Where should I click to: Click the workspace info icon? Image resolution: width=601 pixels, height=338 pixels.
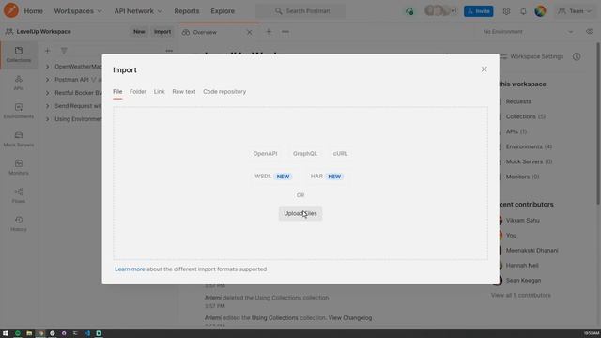[577, 56]
